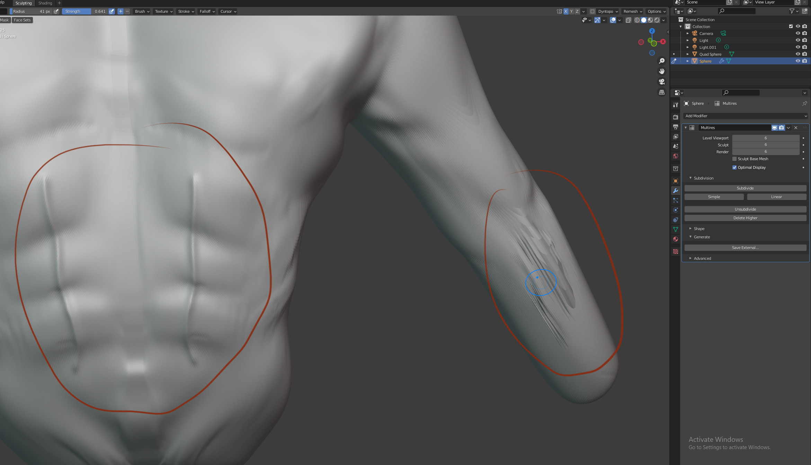Toggle X axis symmetry button
Image resolution: width=811 pixels, height=465 pixels.
(566, 11)
